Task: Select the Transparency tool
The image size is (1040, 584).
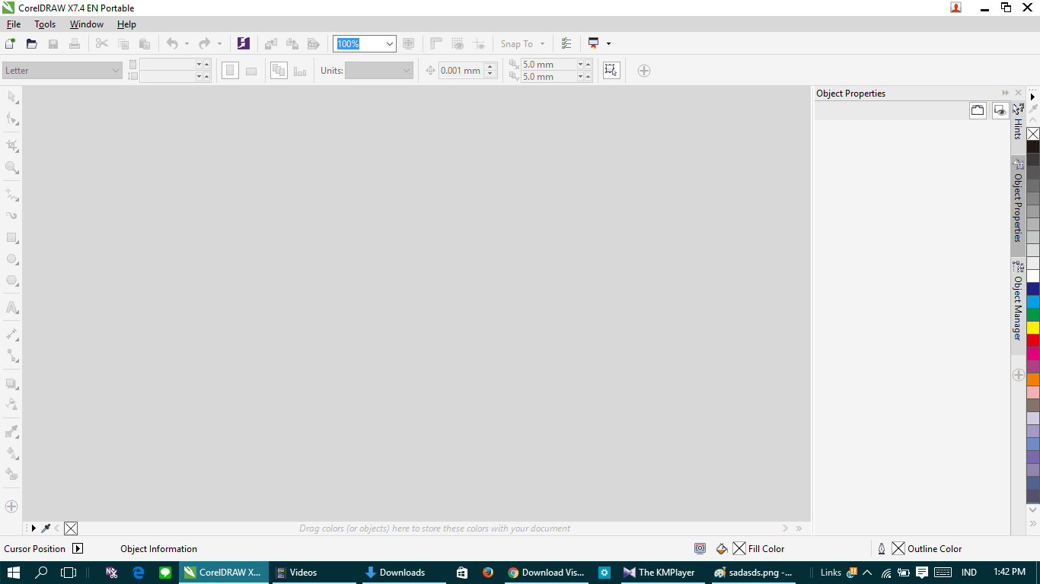Action: pos(11,404)
